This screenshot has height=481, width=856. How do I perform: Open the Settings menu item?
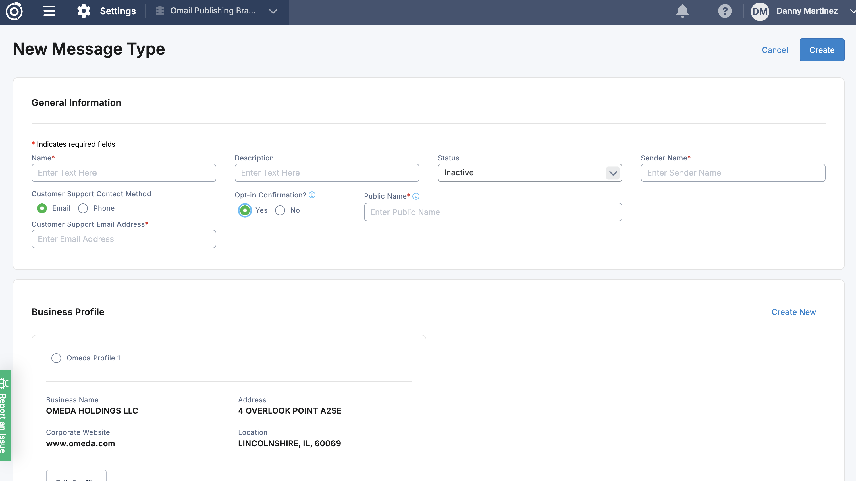pos(117,11)
